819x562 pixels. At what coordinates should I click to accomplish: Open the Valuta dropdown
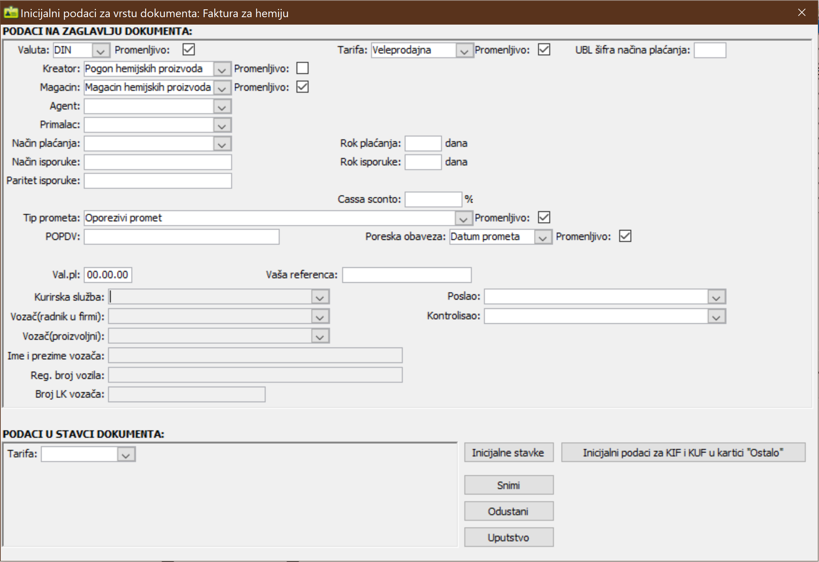click(100, 50)
